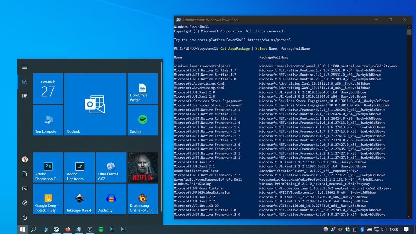Screen dimensions: 416x234
Task: Open the computer icon on the taskbar
Action: pos(45,229)
